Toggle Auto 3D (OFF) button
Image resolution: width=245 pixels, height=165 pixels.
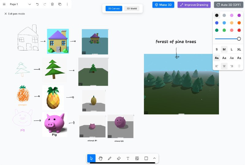pyautogui.click(x=228, y=5)
